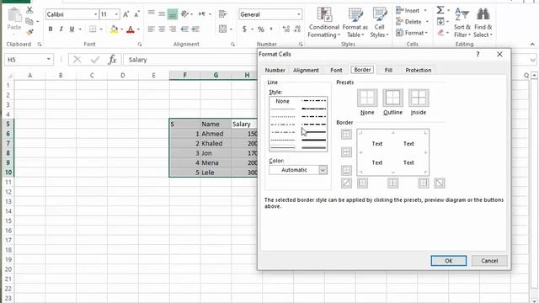
Task: Toggle the inside vertical border button
Action: click(393, 183)
